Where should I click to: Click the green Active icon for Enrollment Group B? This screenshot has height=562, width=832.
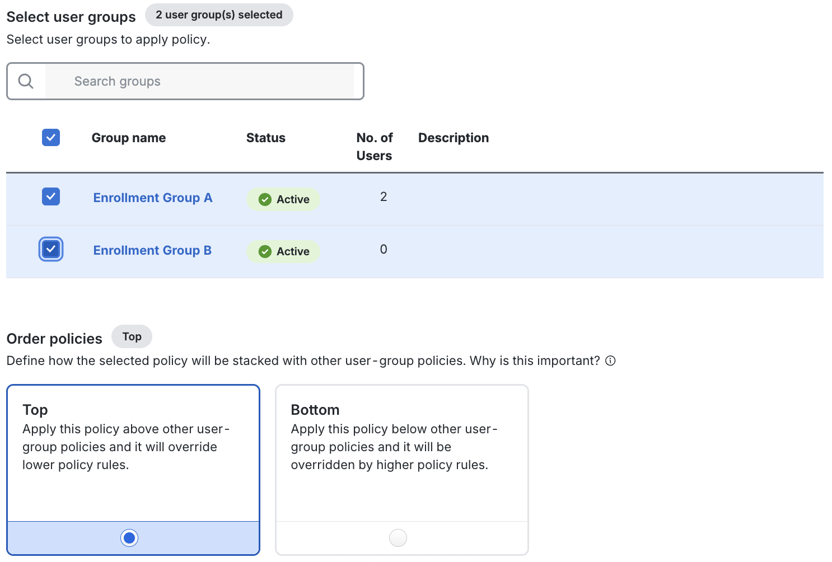(264, 251)
